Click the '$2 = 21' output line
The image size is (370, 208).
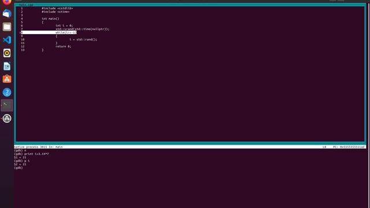[x=20, y=164]
